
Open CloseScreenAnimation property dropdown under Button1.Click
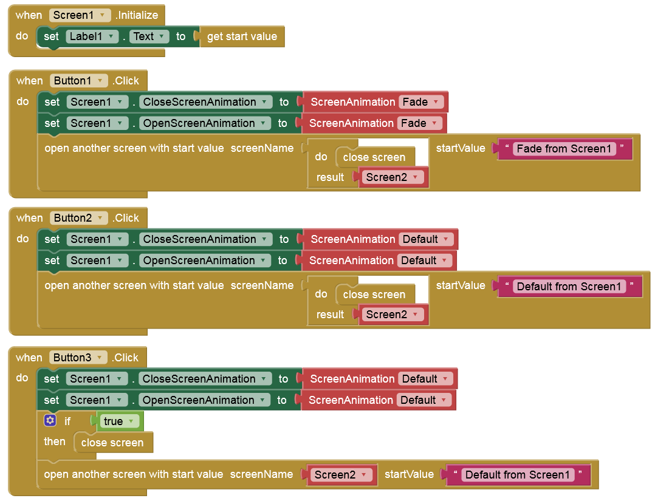205,102
